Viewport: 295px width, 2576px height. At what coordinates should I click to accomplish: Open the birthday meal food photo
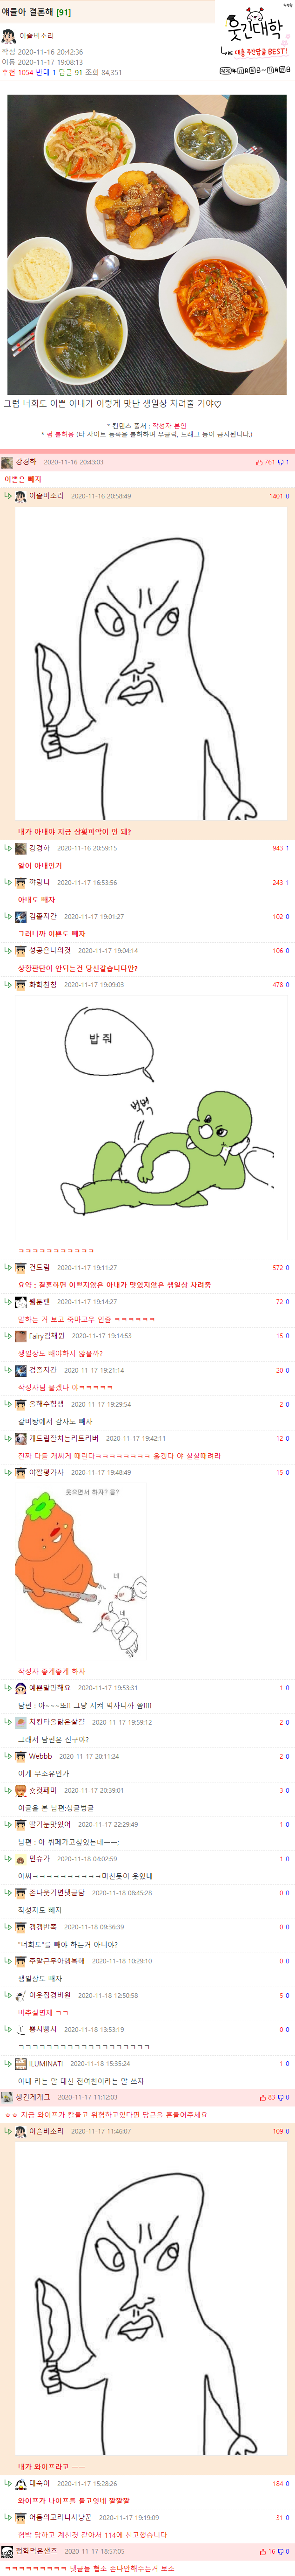point(147,244)
